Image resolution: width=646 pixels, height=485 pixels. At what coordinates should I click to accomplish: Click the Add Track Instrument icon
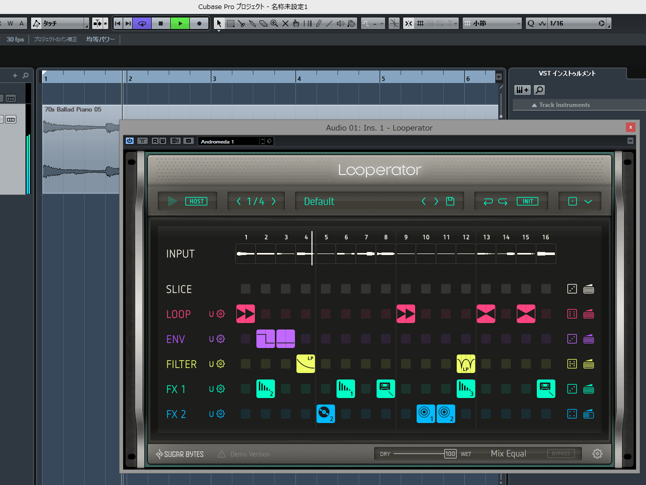(x=522, y=90)
